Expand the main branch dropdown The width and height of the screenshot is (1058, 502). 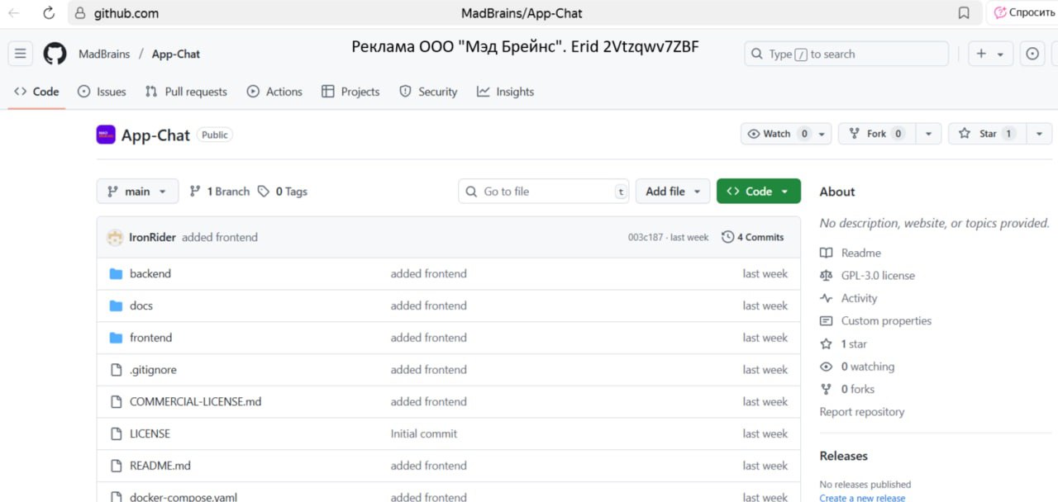point(137,192)
